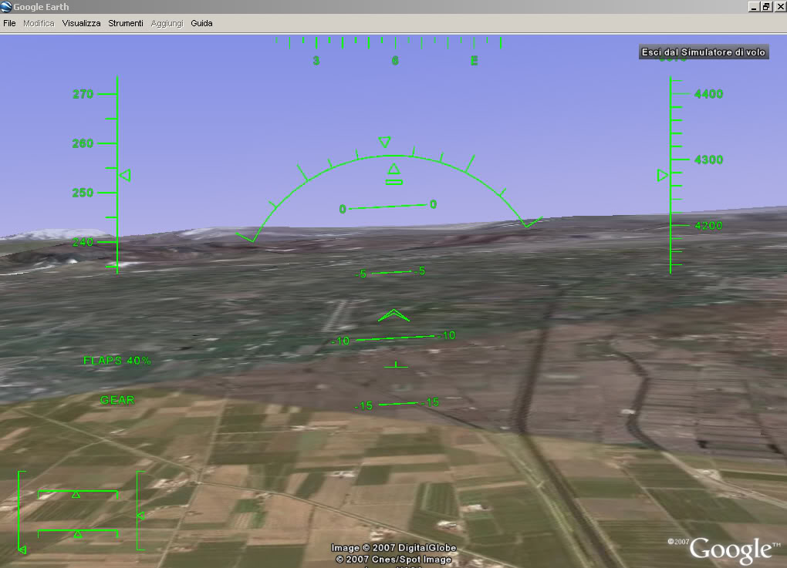
Task: Click the Google logo watermark
Action: [x=729, y=549]
